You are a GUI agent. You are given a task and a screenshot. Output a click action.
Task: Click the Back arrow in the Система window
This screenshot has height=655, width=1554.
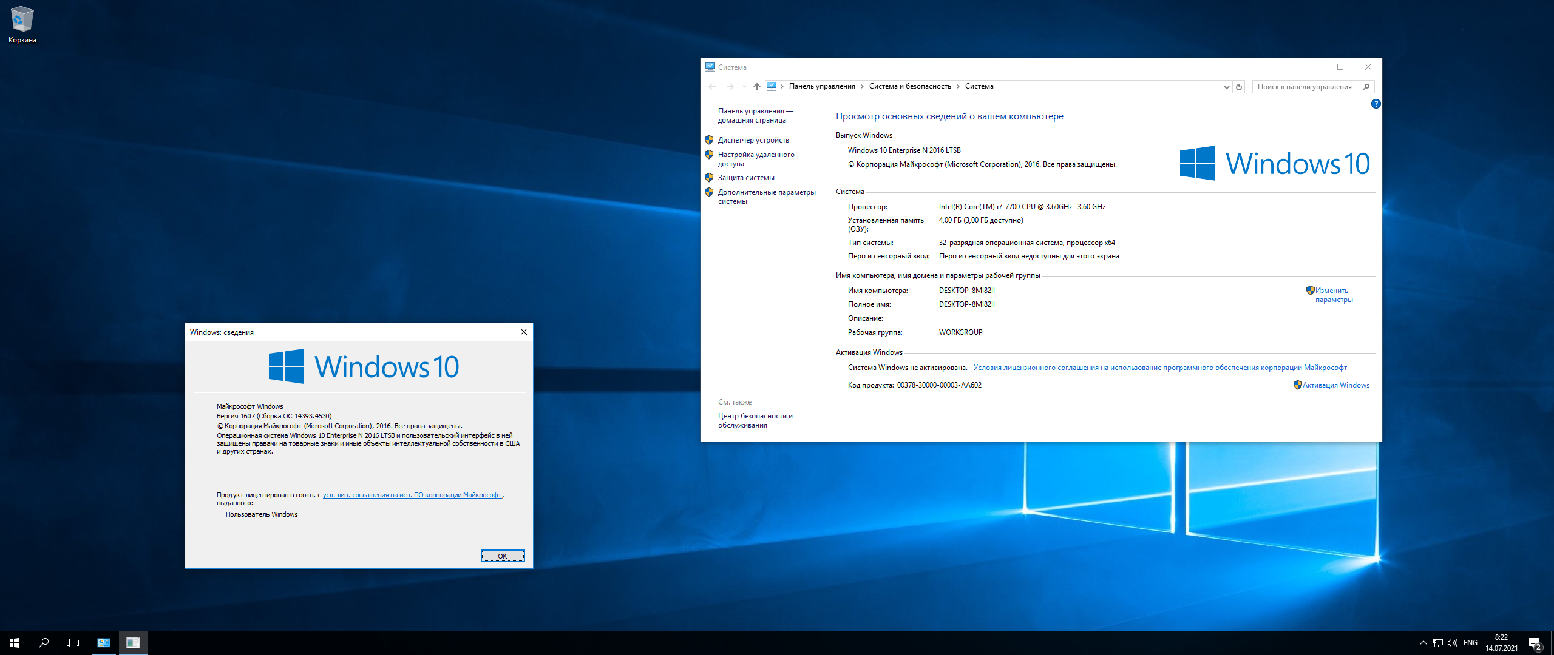[712, 87]
